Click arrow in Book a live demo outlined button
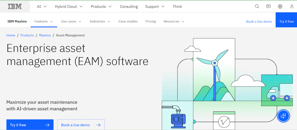This screenshot has height=130, width=297. 98,125
